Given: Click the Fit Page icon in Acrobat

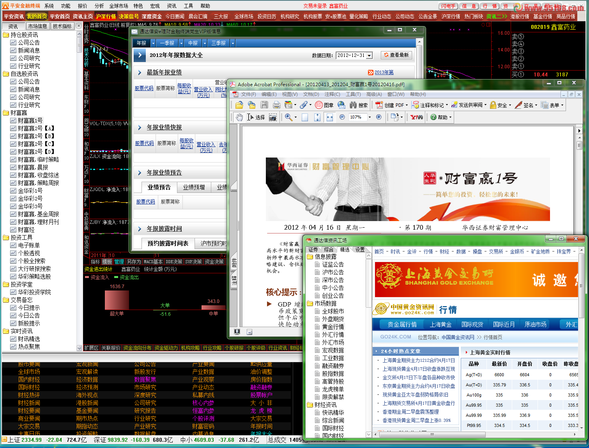Looking at the screenshot, I should click(x=317, y=117).
